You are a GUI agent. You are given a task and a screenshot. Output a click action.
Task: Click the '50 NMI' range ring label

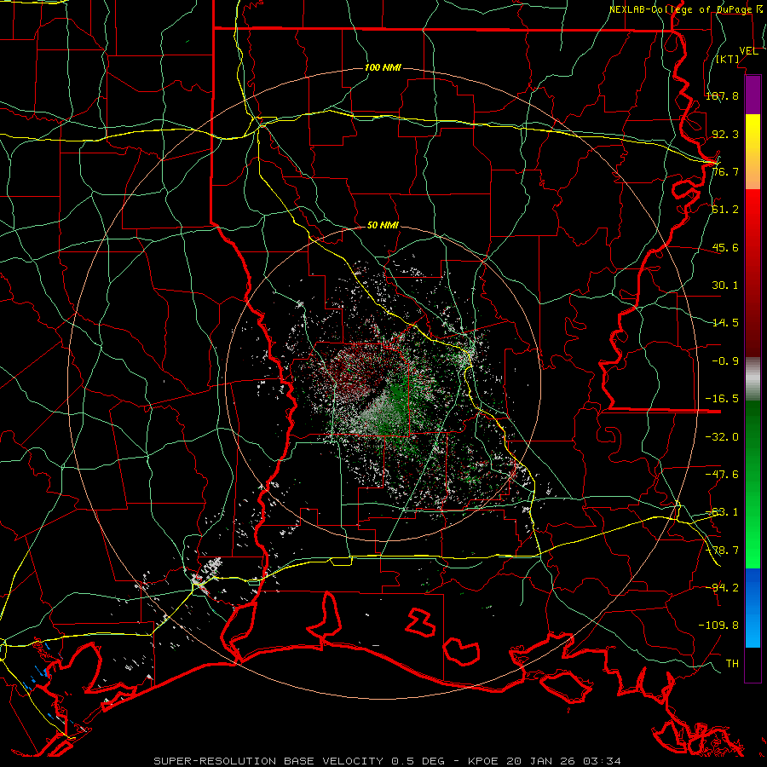[x=383, y=225]
